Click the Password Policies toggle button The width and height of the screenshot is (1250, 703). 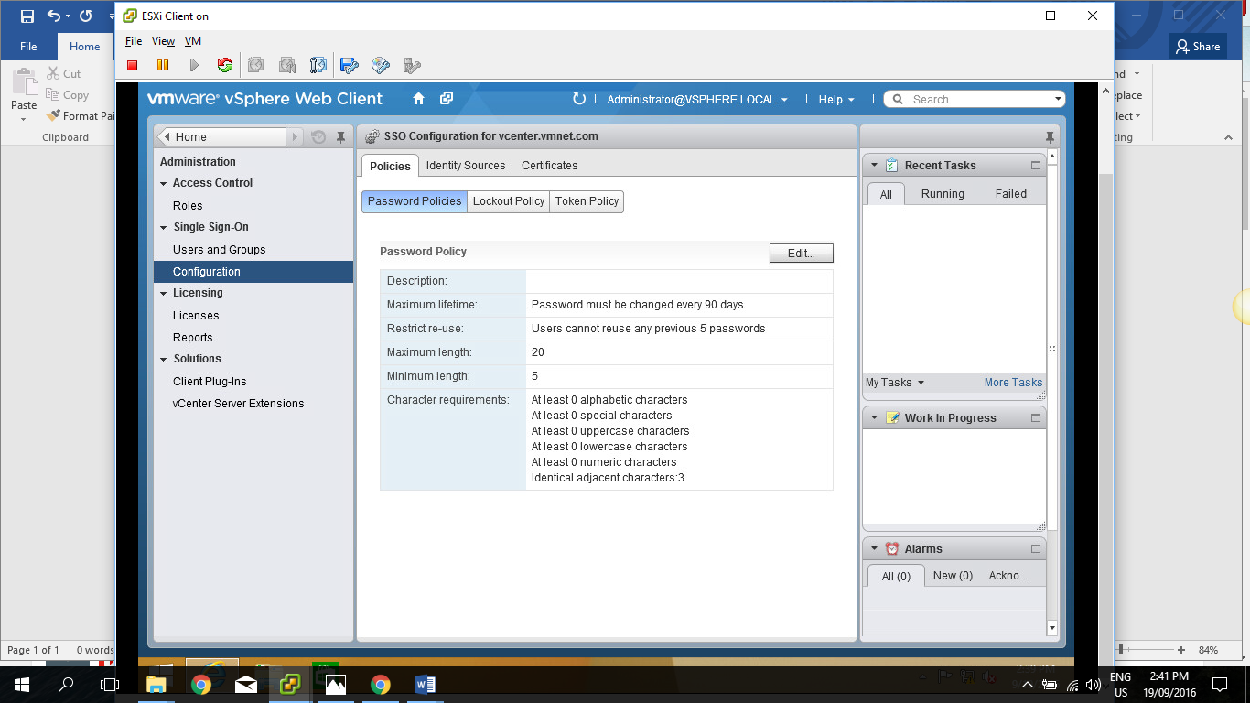[x=415, y=201]
